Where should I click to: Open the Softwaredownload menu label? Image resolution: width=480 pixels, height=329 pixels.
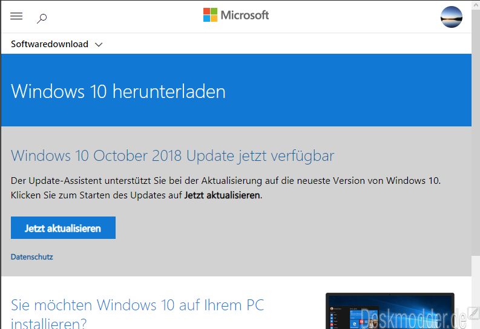[x=50, y=44]
